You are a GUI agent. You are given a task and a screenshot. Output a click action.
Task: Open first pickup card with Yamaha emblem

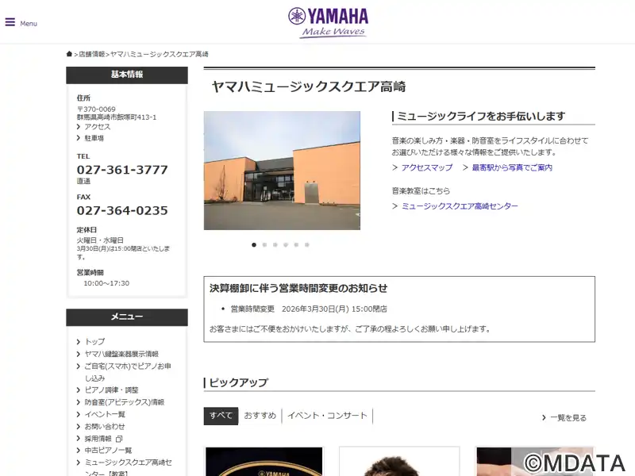(264, 462)
